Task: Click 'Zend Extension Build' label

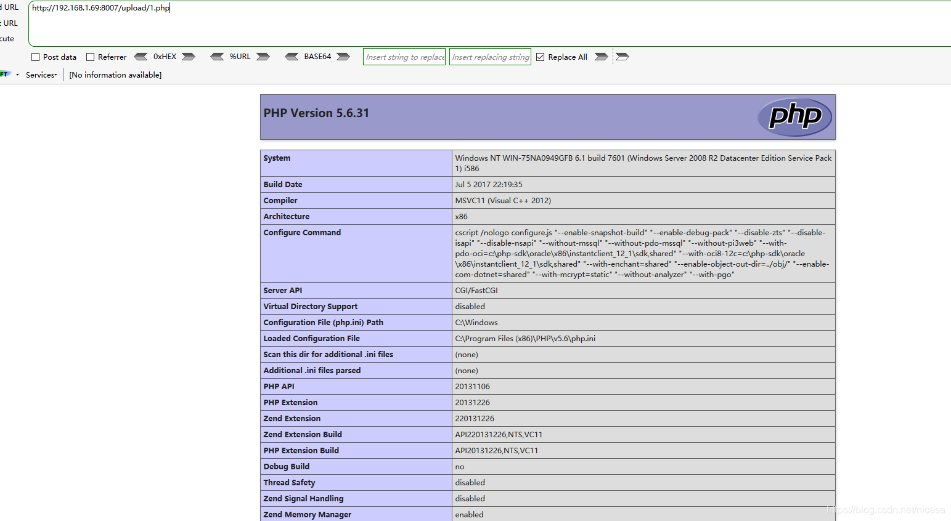Action: [x=303, y=435]
